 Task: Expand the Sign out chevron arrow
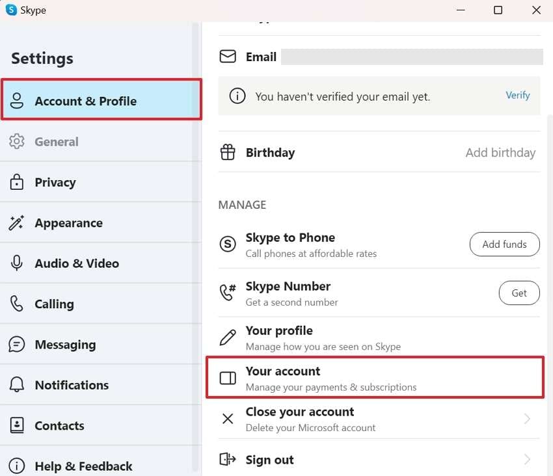point(527,460)
